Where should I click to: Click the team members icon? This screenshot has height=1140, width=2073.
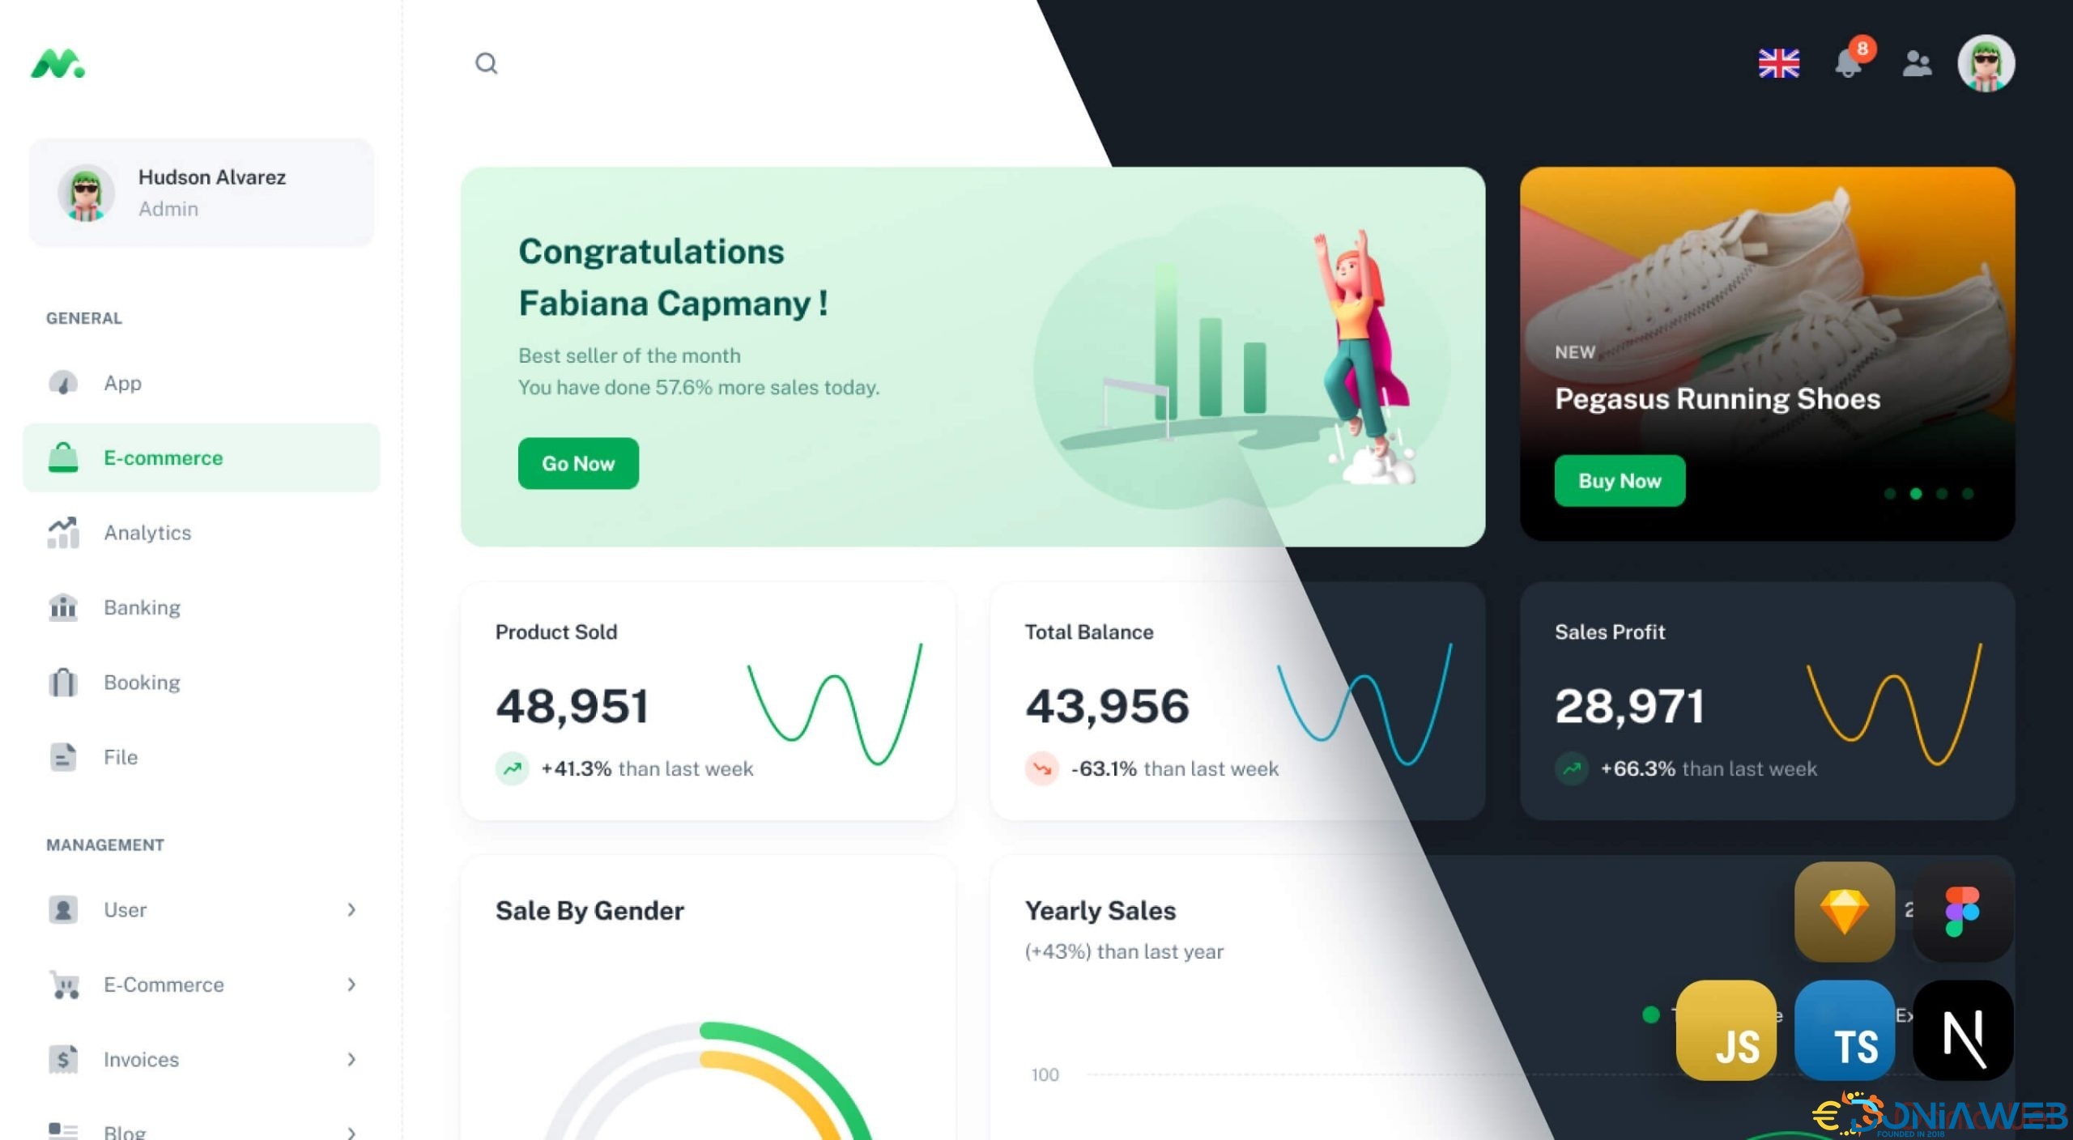1916,63
